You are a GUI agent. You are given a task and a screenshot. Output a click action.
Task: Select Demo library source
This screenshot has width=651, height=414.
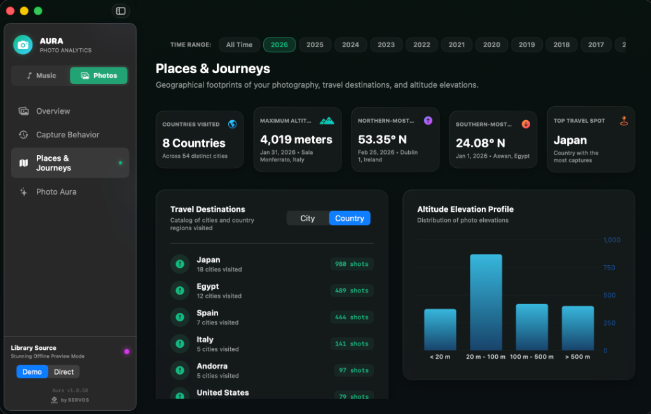point(32,371)
